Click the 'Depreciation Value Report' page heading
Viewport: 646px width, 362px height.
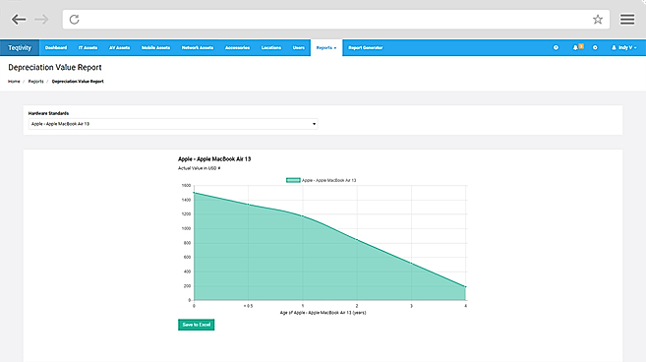(x=55, y=67)
